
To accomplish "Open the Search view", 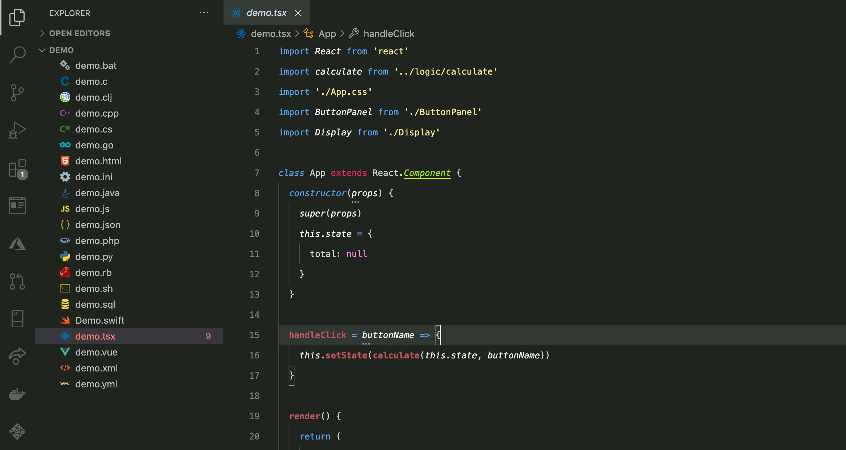I will click(x=17, y=55).
